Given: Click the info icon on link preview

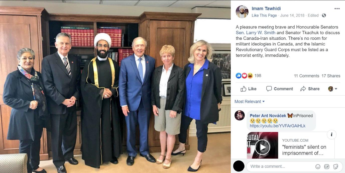Looking at the screenshot, I should 331,135.
